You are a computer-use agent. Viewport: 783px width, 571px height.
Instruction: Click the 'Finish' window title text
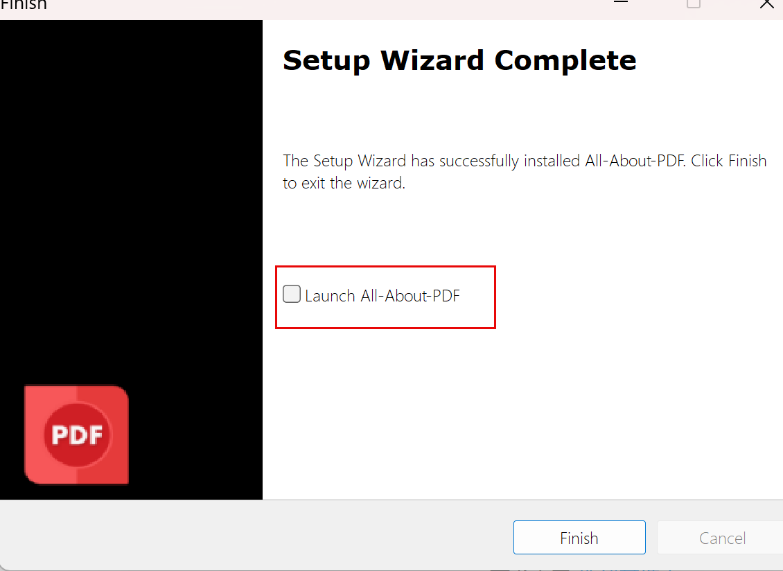pyautogui.click(x=24, y=4)
